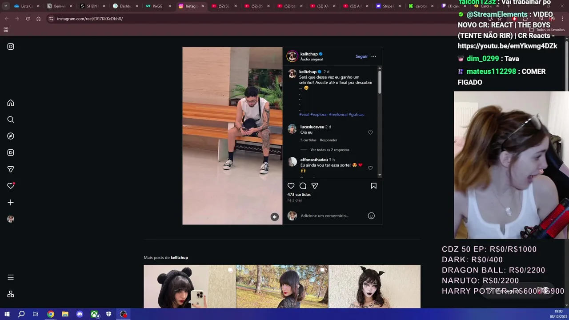The image size is (569, 320).
Task: Open Windows taskbar search
Action: click(x=21, y=314)
